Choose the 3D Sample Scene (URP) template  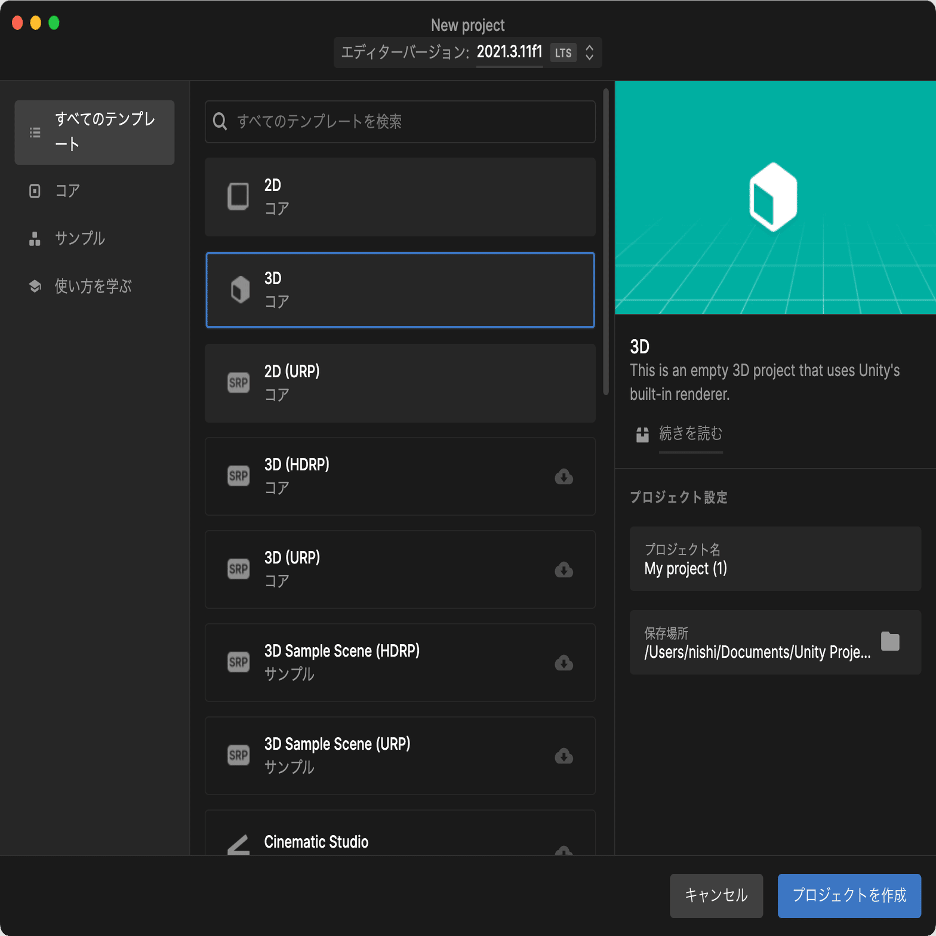(x=400, y=756)
